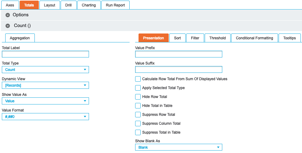Image resolution: width=302 pixels, height=153 pixels.
Task: Focus the Value Prefix text box
Action: point(179,54)
